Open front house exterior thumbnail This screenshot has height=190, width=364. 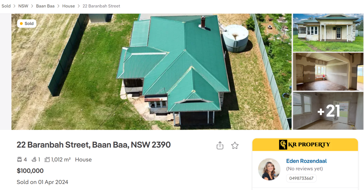[328, 33]
